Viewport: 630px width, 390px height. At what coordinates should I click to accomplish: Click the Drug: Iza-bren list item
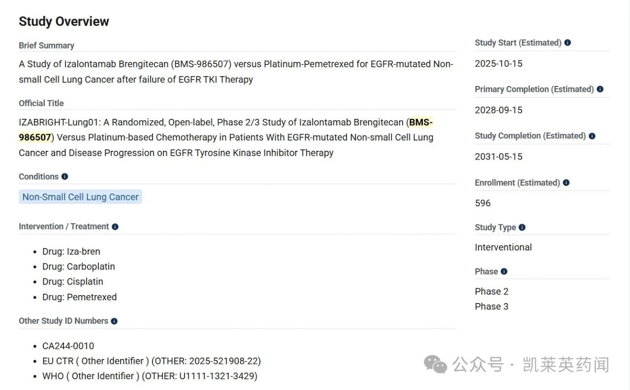pos(71,251)
